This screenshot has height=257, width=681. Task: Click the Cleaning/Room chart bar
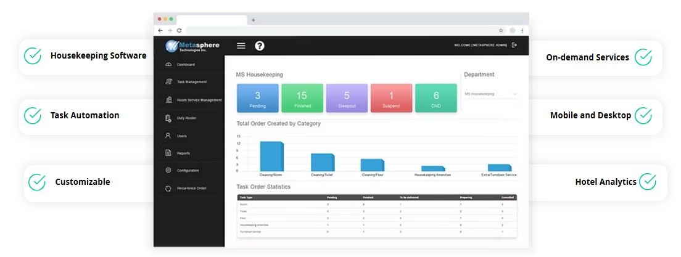(x=272, y=157)
